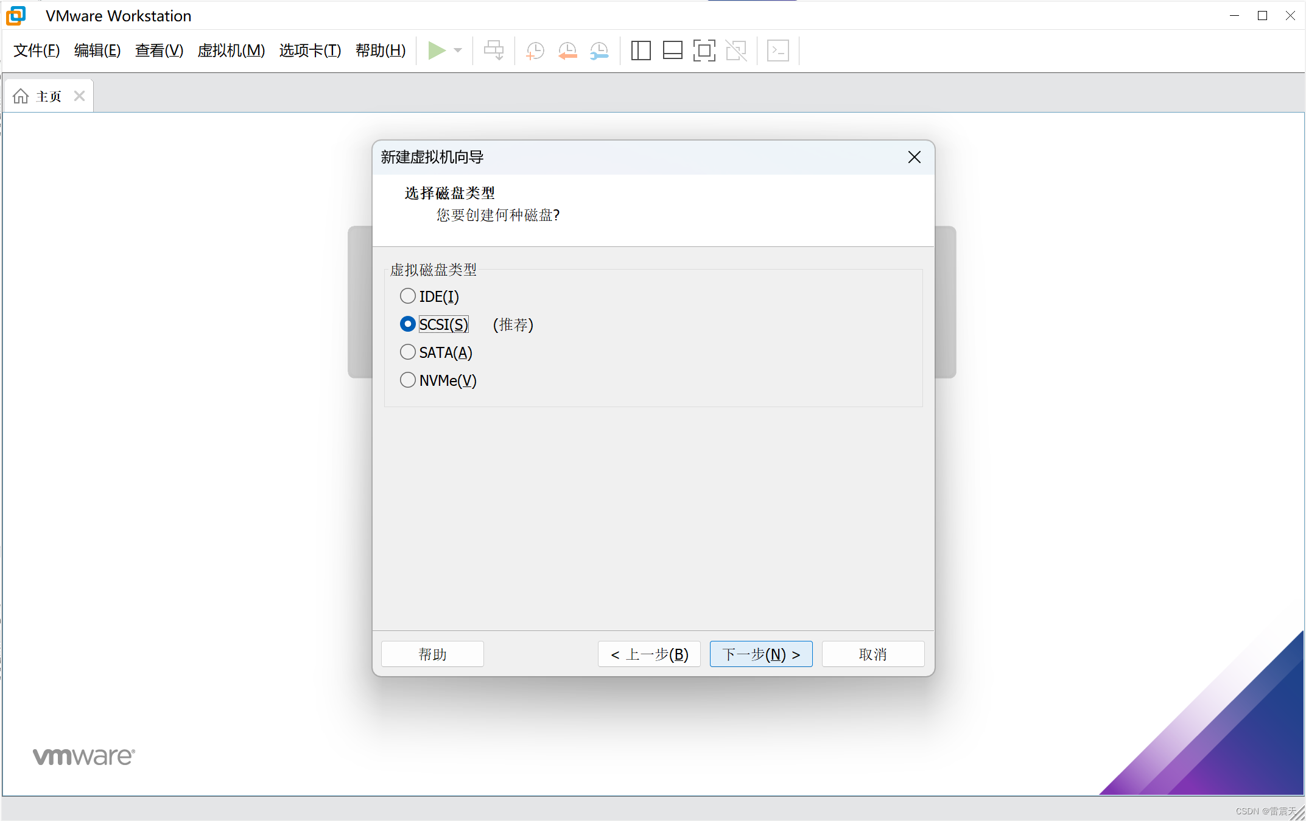Click the Take Snapshot toolbar icon
The width and height of the screenshot is (1306, 821).
[x=535, y=51]
